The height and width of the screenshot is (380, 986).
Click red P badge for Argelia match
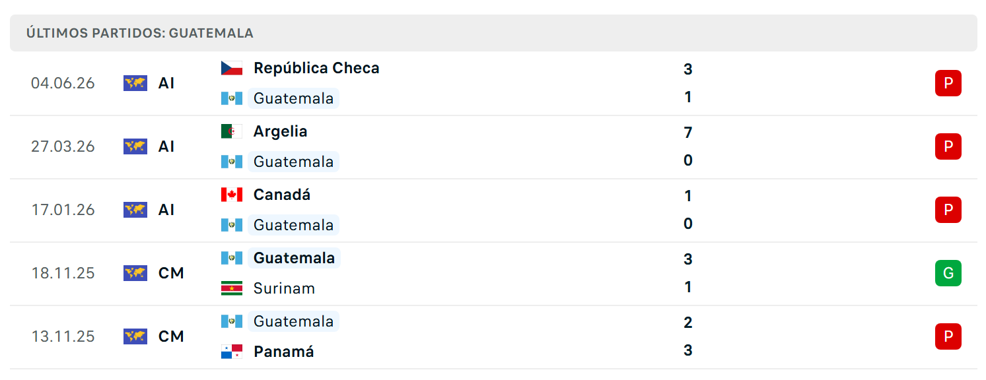(948, 146)
